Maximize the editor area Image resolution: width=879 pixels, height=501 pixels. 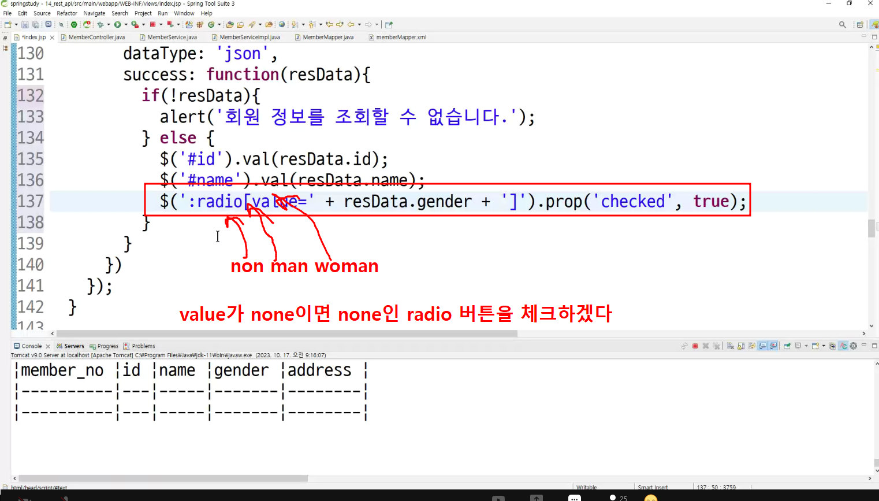tap(874, 36)
